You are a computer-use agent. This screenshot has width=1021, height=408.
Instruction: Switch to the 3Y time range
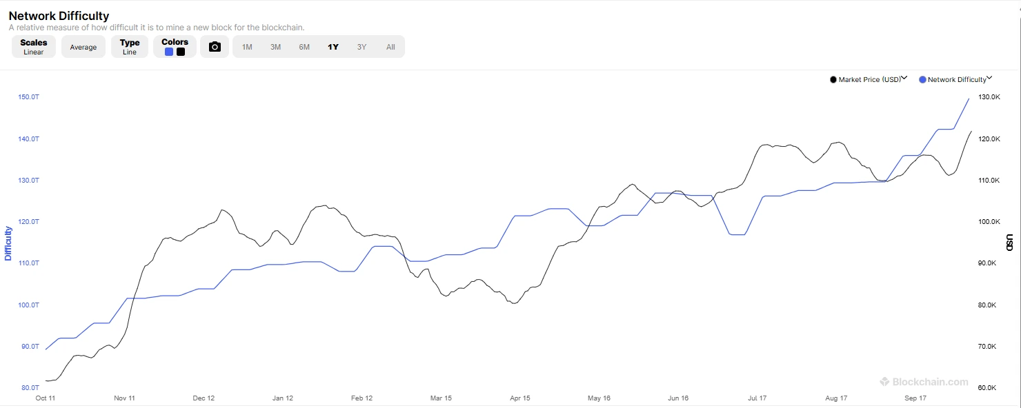click(361, 47)
